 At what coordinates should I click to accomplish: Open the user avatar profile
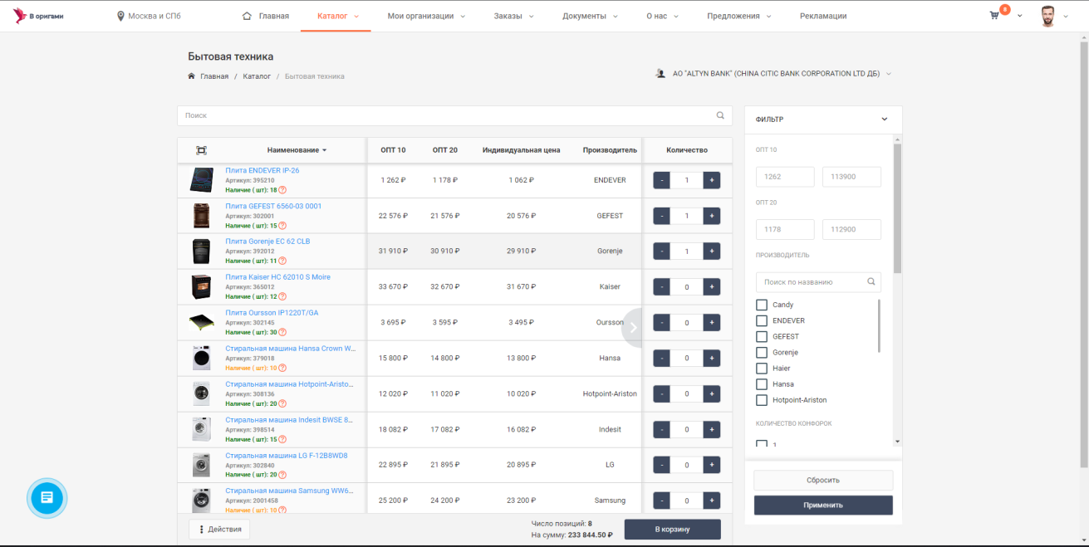pos(1047,16)
